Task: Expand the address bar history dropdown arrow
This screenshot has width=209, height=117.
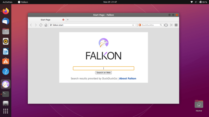Action: pos(136,25)
